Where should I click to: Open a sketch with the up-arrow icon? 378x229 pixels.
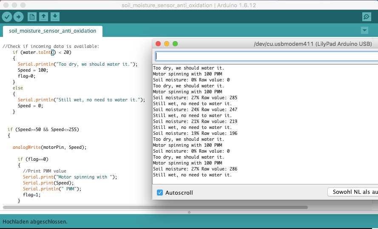[x=43, y=17]
